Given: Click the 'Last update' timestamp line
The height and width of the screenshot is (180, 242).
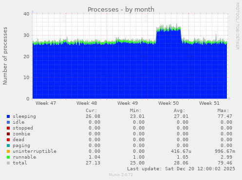Looking at the screenshot, I should tap(181, 169).
